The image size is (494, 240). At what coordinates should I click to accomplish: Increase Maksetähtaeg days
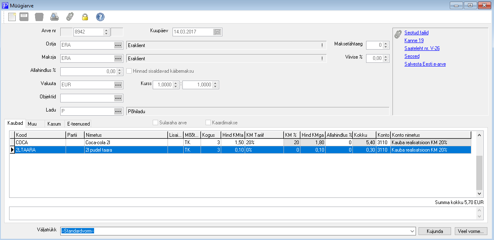tap(386, 44)
